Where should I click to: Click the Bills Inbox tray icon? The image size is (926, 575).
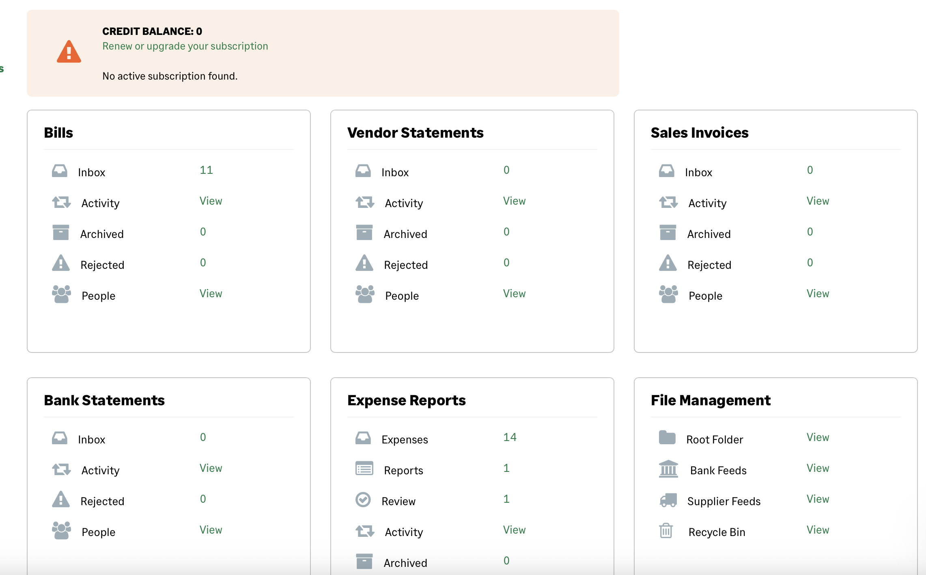click(60, 171)
